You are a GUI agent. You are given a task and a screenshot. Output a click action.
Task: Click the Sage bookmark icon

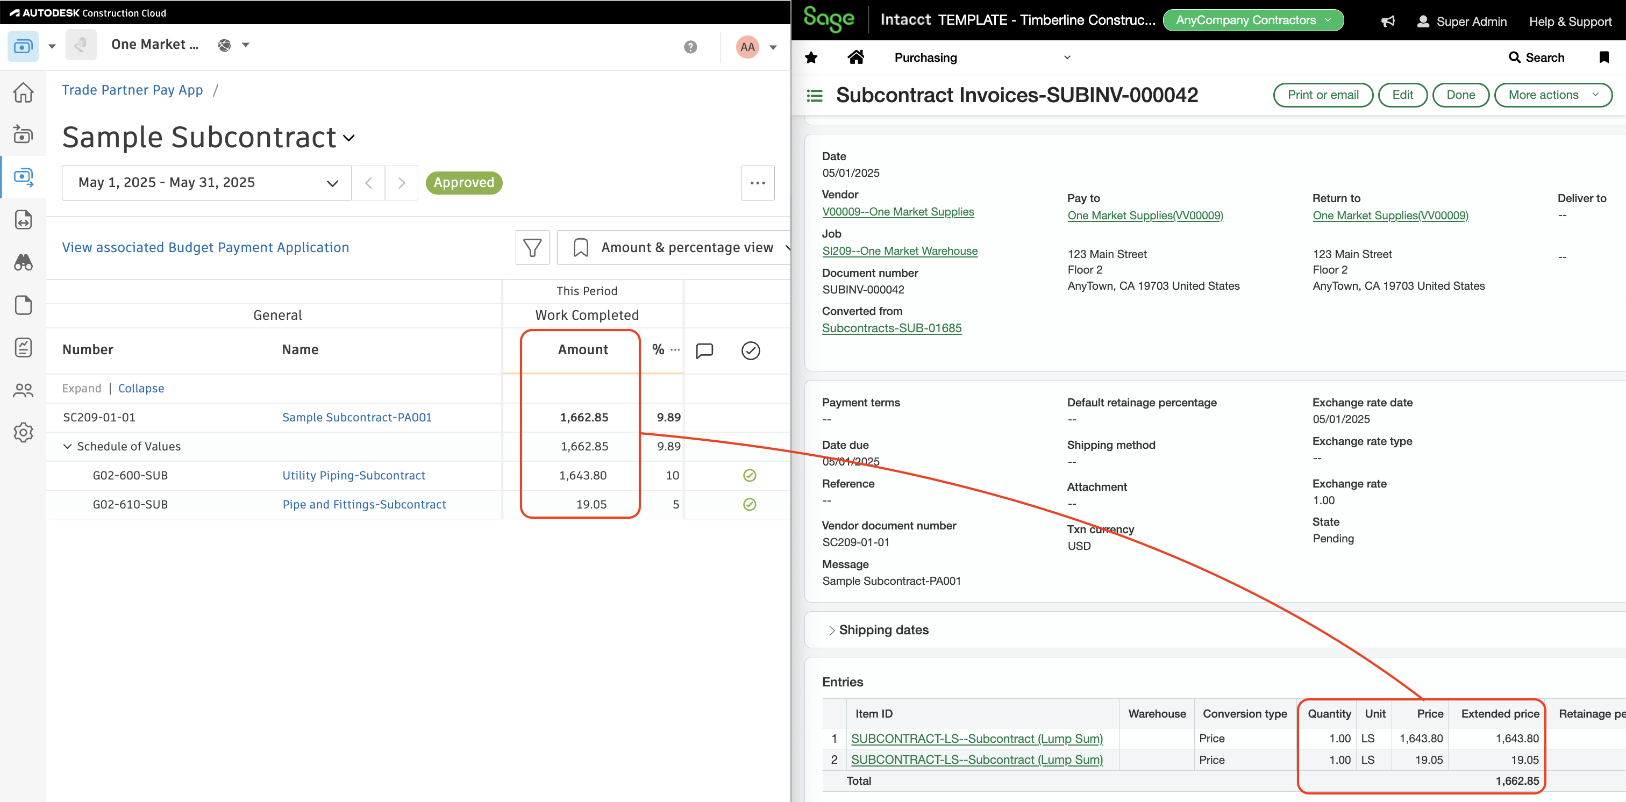click(x=1604, y=58)
